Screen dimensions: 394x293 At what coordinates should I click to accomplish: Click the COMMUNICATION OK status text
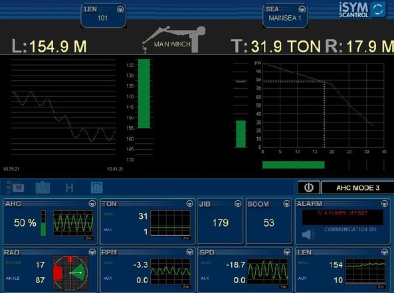coord(350,229)
